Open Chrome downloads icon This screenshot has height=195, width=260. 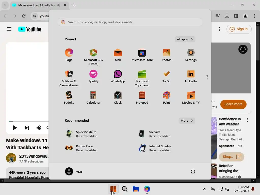227,16
